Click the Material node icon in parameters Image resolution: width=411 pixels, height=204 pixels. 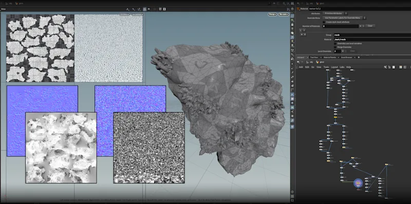coord(298,9)
